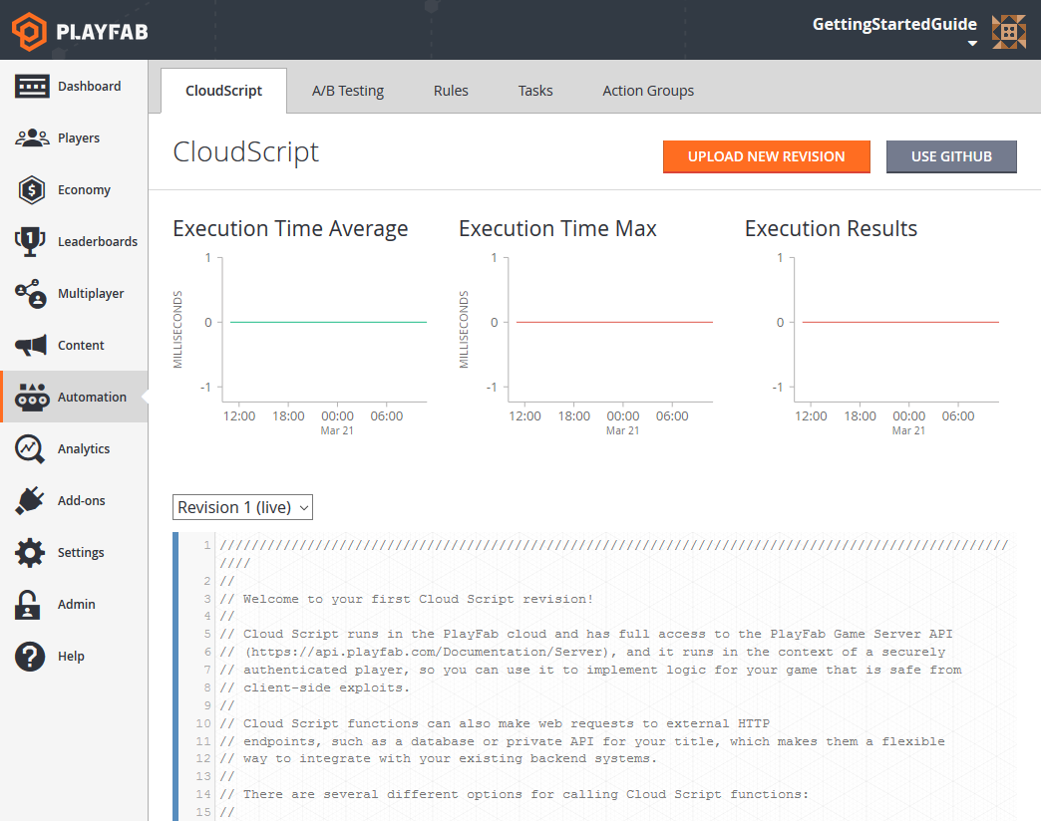Click the Use GitHub button
This screenshot has width=1041, height=821.
point(951,156)
